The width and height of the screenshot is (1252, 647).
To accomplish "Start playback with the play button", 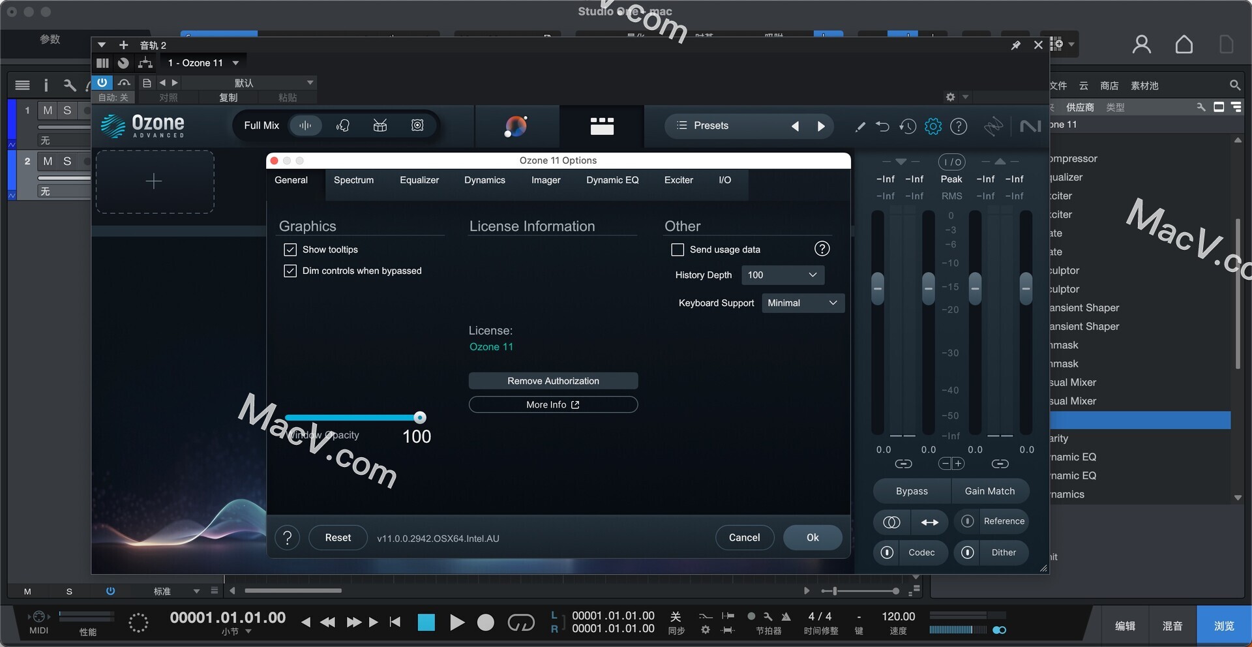I will 457,622.
